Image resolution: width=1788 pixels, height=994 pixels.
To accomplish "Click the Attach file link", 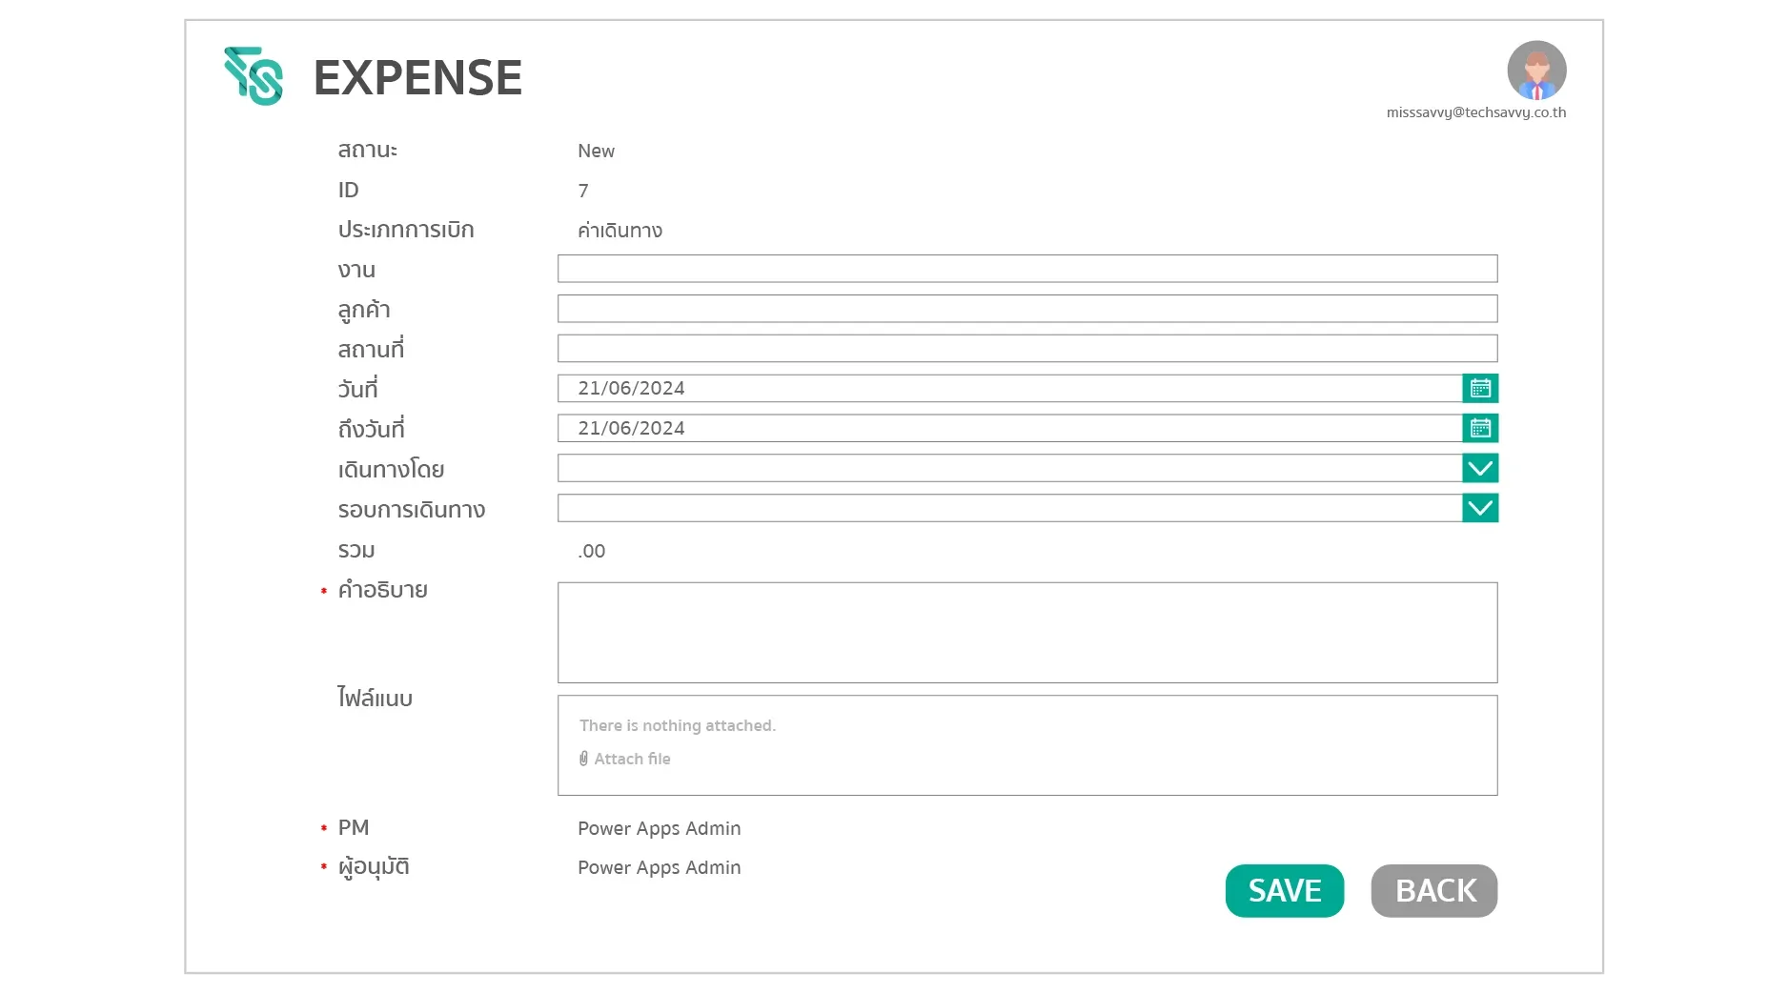I will click(x=633, y=759).
